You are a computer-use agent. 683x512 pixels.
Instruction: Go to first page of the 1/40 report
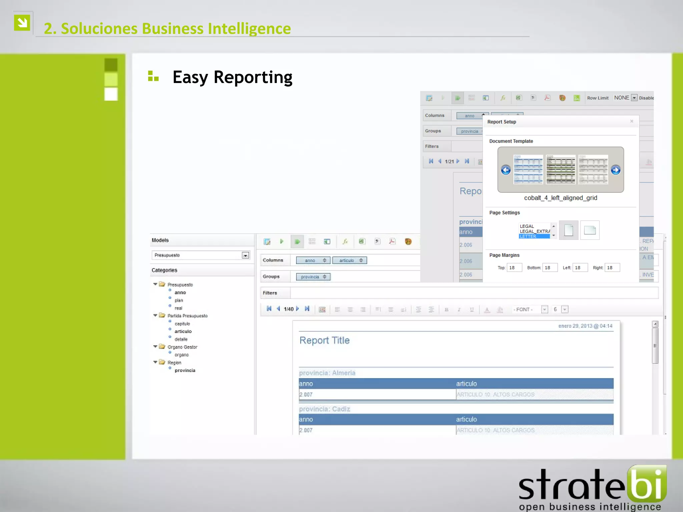pos(269,309)
